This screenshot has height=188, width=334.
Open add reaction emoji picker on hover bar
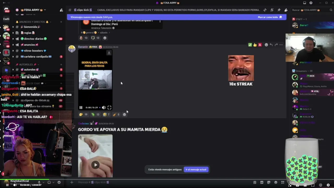tap(266, 45)
